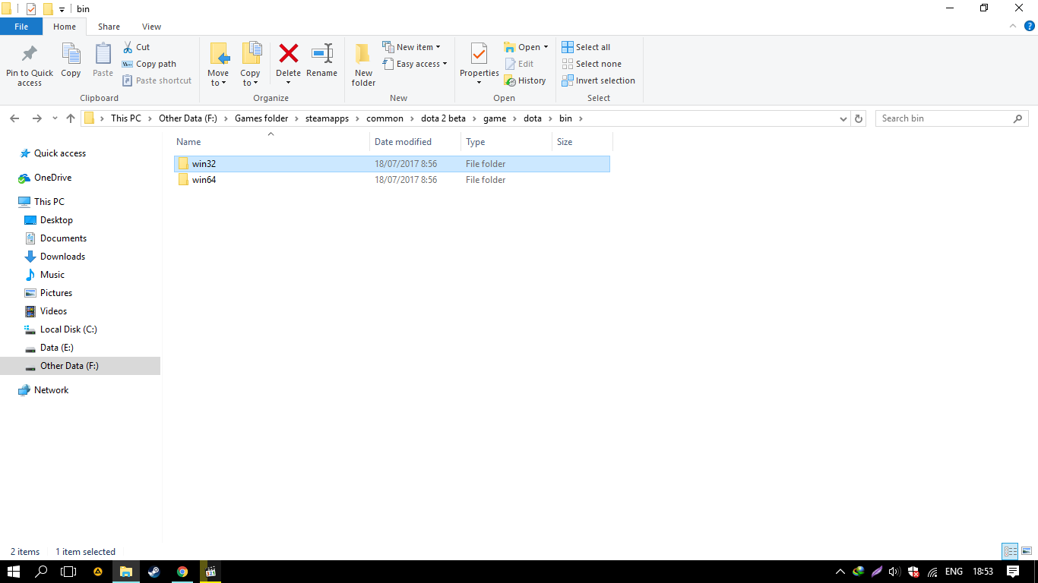Go up one folder level
Viewport: 1038px width, 583px height.
pos(71,118)
